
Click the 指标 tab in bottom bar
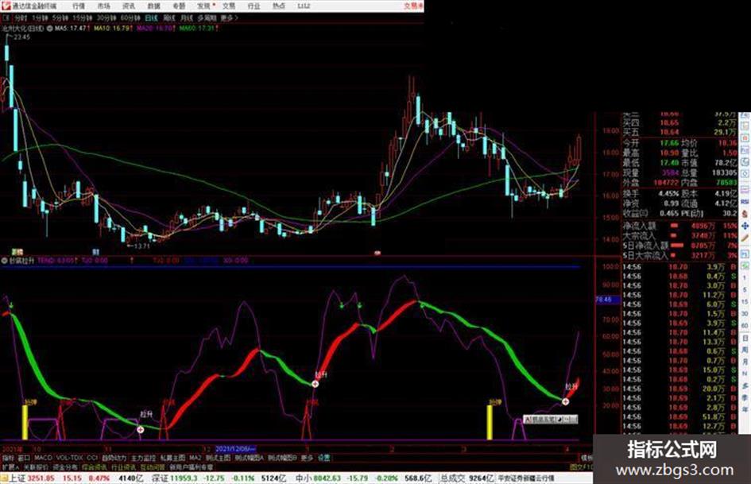coord(8,458)
